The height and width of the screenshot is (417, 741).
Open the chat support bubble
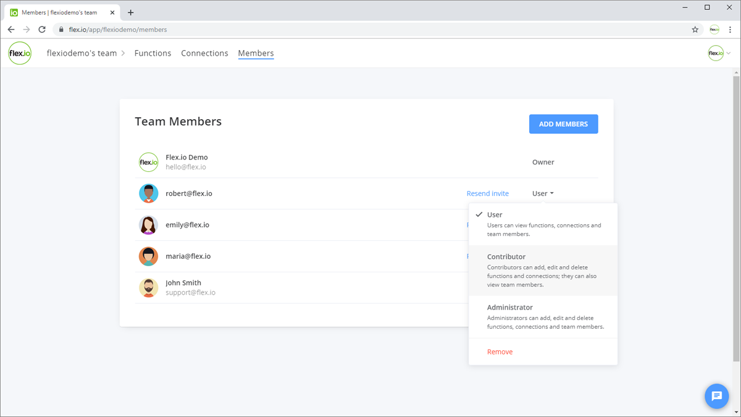click(717, 396)
